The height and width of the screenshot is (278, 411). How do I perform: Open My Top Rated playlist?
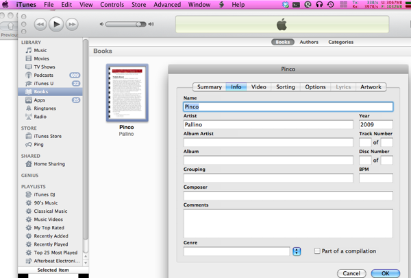click(x=49, y=228)
